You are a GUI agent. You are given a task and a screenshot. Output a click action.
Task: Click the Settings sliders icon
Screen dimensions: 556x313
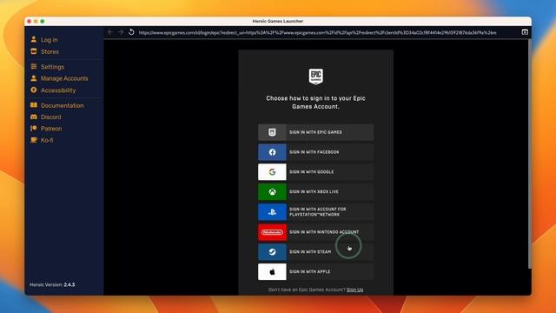34,66
